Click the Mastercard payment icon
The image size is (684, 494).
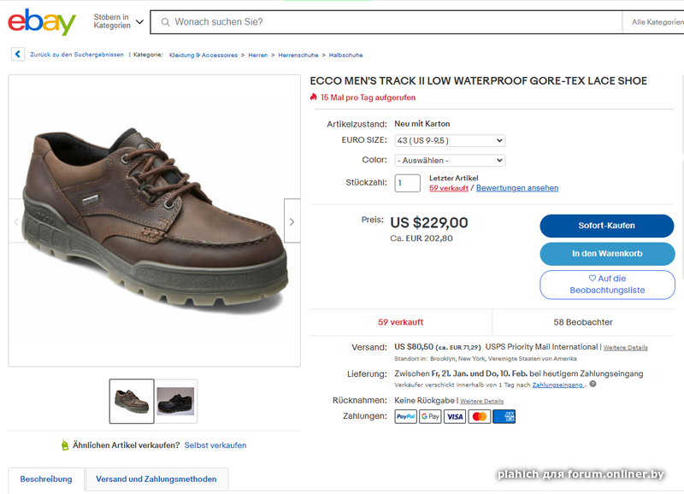[x=480, y=416]
